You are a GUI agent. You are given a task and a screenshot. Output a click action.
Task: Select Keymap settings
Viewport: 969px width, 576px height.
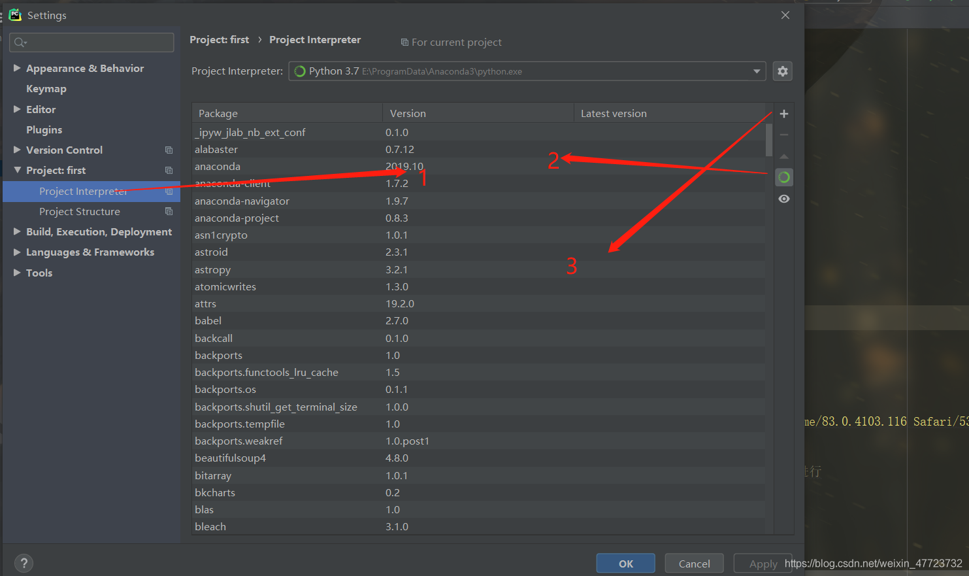tap(46, 89)
